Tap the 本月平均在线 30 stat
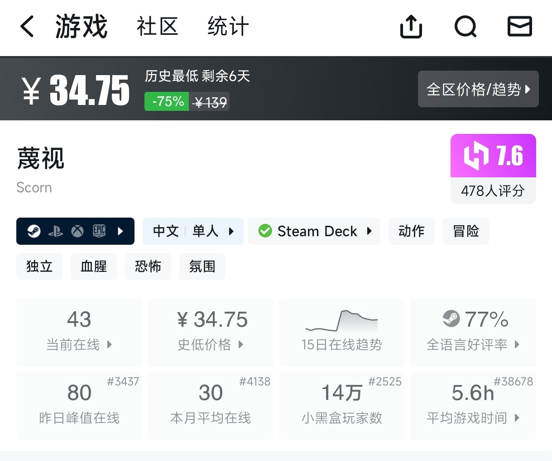The height and width of the screenshot is (461, 552). coord(211,406)
